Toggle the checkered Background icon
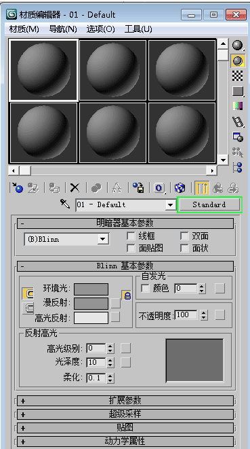This screenshot has height=449, width=250. [237, 76]
